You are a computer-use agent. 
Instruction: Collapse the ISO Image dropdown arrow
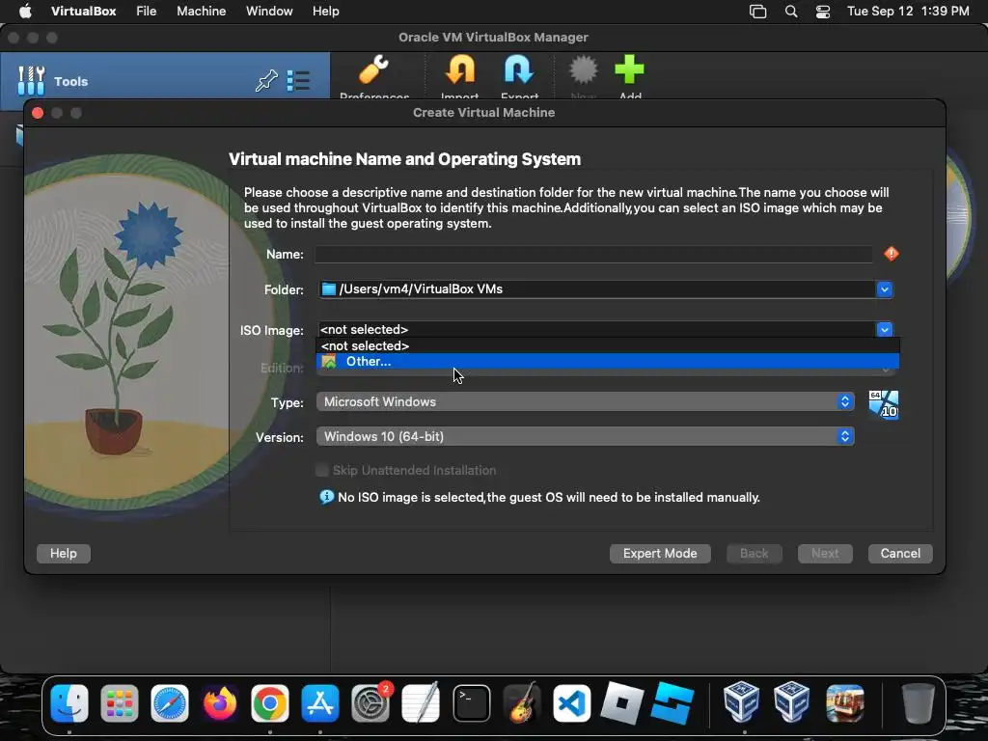(x=884, y=330)
